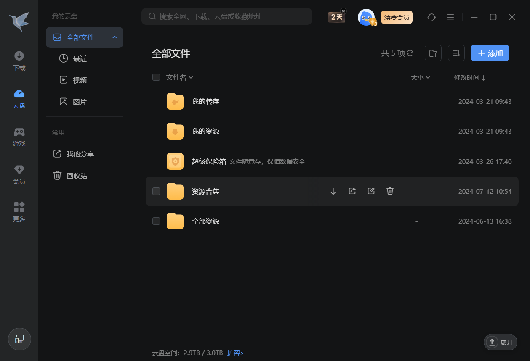Click the 添加 button
Image resolution: width=530 pixels, height=361 pixels.
pyautogui.click(x=490, y=53)
